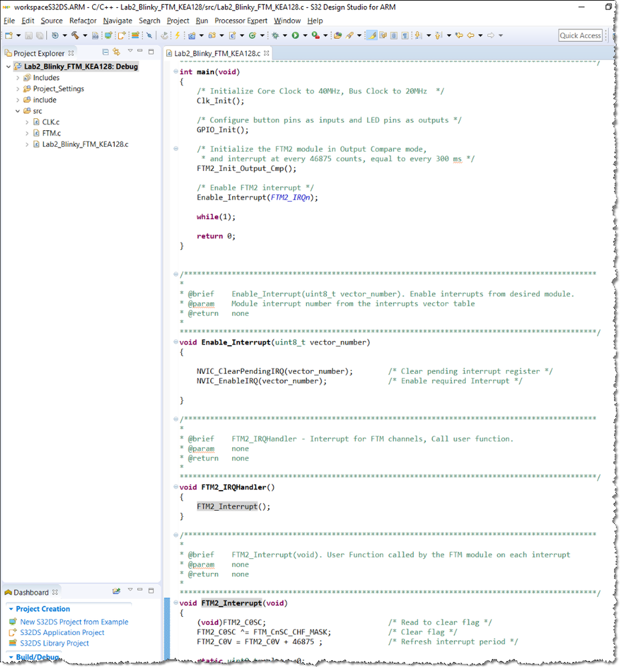Click the New C Project icon
The height and width of the screenshot is (667, 620).
coord(192,35)
